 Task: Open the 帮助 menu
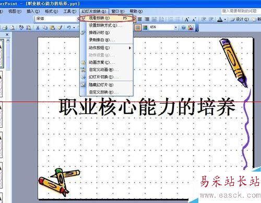click(x=136, y=12)
